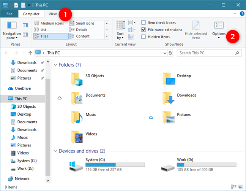The width and height of the screenshot is (246, 191).
Task: Expand the address bar history dropdown
Action: click(x=166, y=53)
